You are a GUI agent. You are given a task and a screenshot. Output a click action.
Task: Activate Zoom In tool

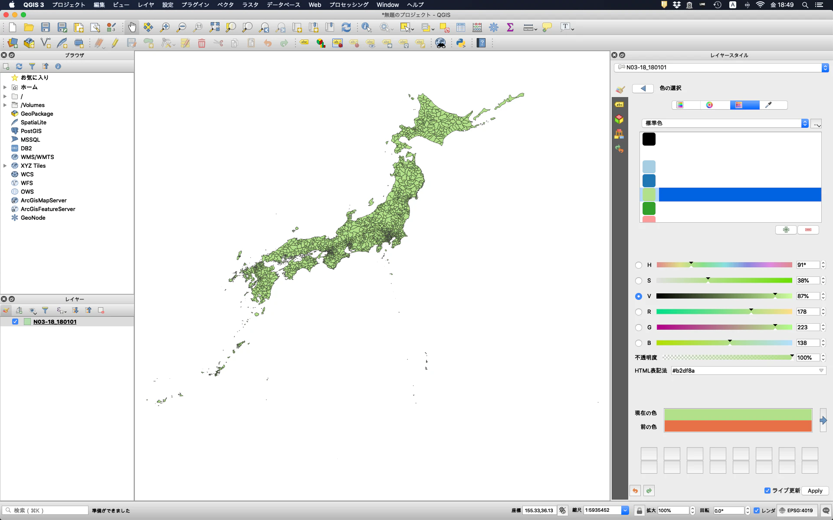click(165, 27)
